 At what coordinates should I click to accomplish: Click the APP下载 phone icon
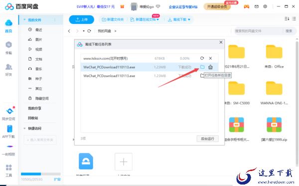click(x=9, y=129)
